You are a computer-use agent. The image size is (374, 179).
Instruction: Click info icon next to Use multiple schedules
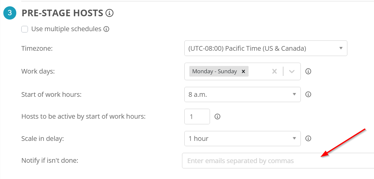click(106, 29)
